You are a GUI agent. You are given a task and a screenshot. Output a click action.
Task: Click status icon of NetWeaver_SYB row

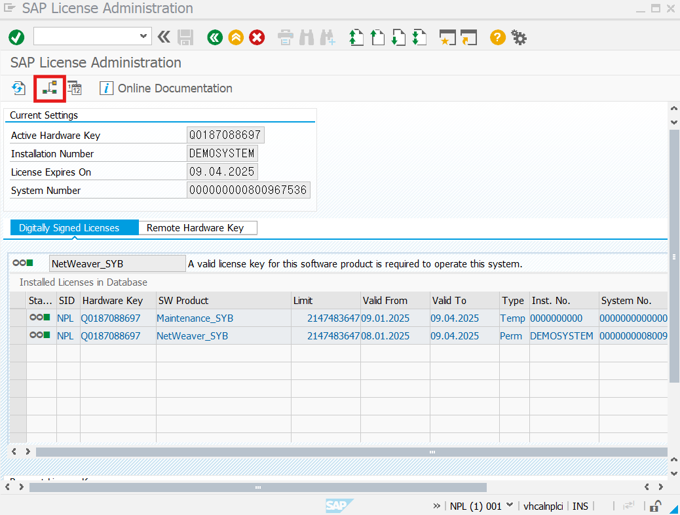(x=40, y=335)
